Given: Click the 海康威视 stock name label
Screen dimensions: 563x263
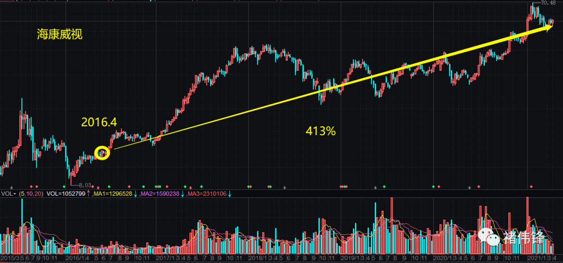Looking at the screenshot, I should (59, 35).
